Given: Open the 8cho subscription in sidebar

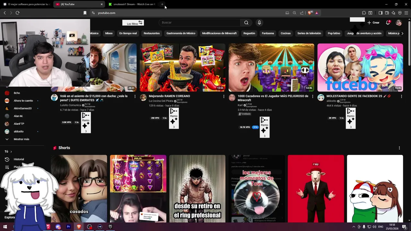Looking at the screenshot, I should pos(17,93).
